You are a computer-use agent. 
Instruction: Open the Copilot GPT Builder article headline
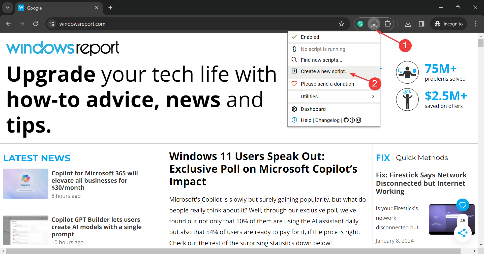tap(97, 227)
